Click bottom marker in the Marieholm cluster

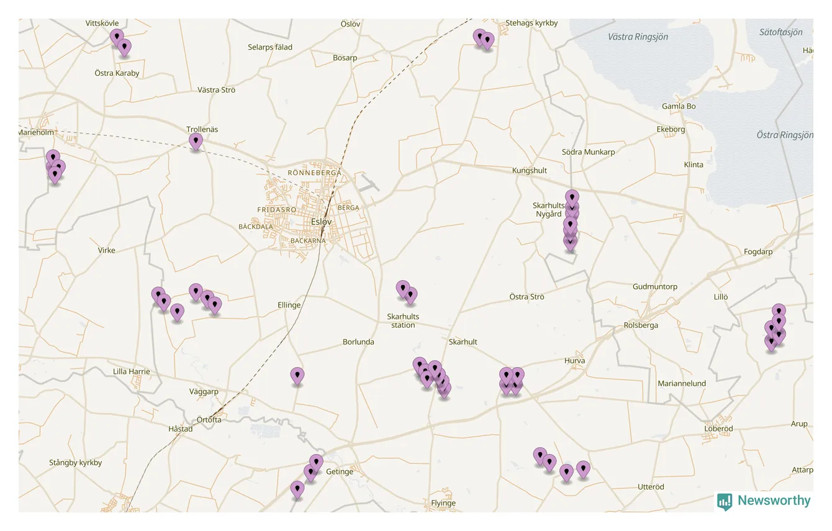[55, 176]
